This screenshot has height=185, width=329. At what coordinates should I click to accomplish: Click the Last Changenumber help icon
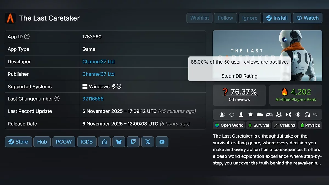[57, 99]
